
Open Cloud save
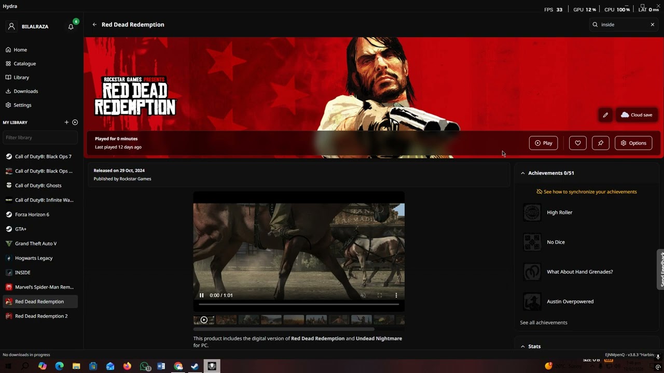point(637,115)
